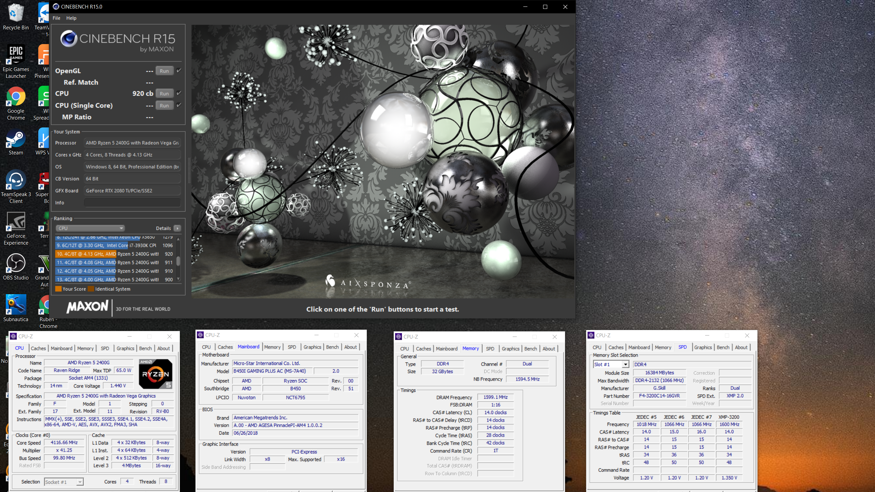
Task: Click the ranking list scroll down arrow
Action: (x=178, y=279)
